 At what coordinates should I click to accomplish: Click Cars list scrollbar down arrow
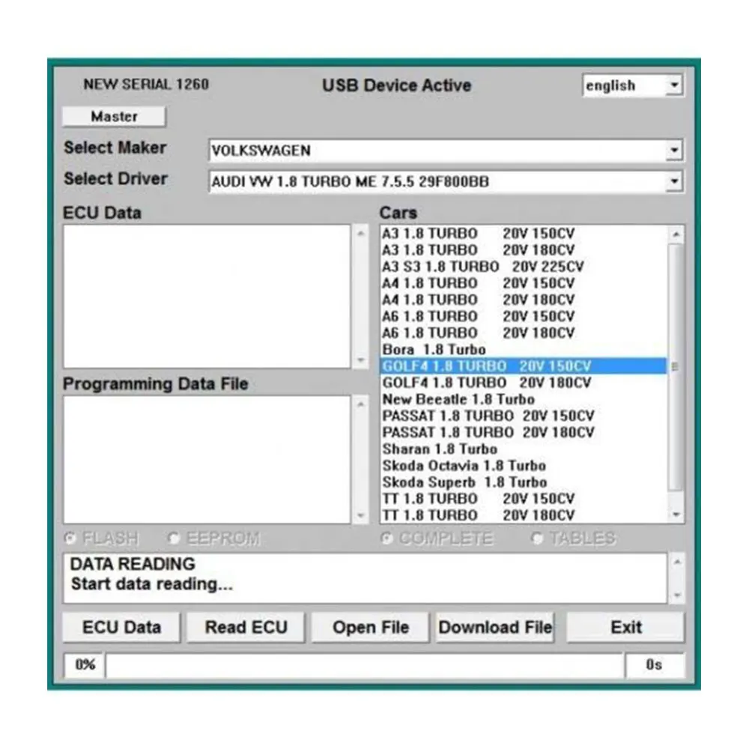pyautogui.click(x=676, y=515)
